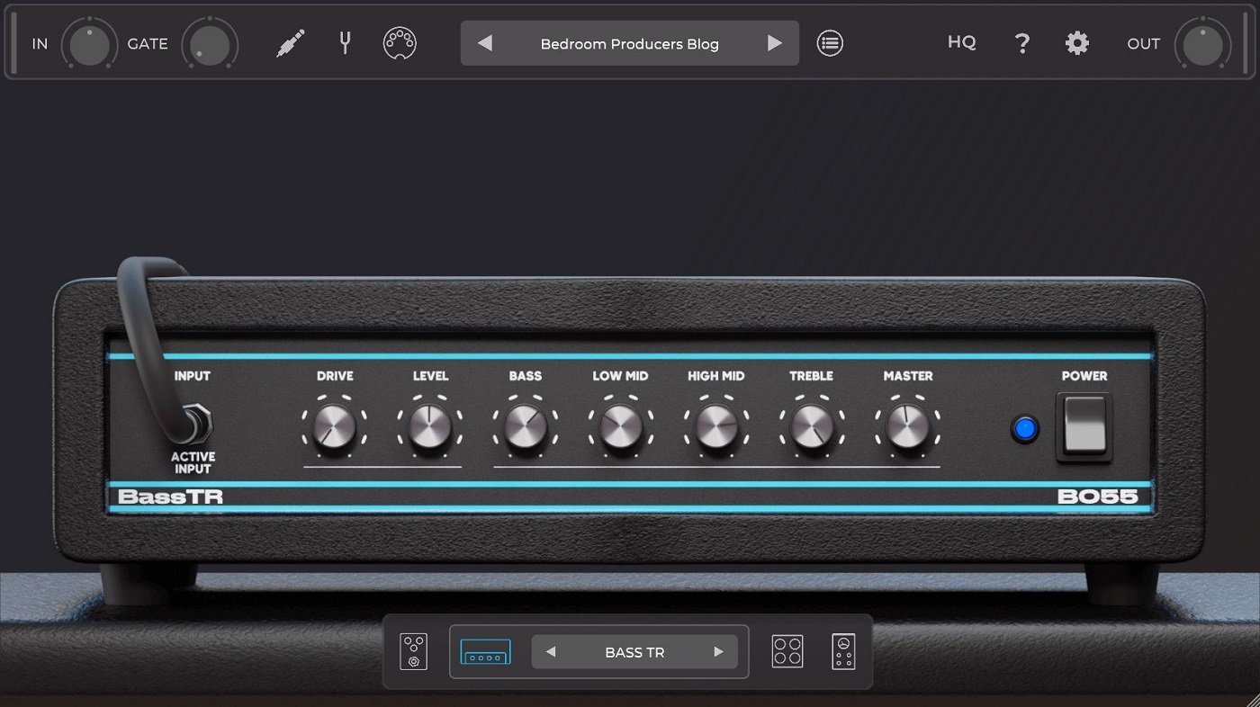Open help via the question mark
Image resolution: width=1260 pixels, height=707 pixels.
(x=1022, y=43)
